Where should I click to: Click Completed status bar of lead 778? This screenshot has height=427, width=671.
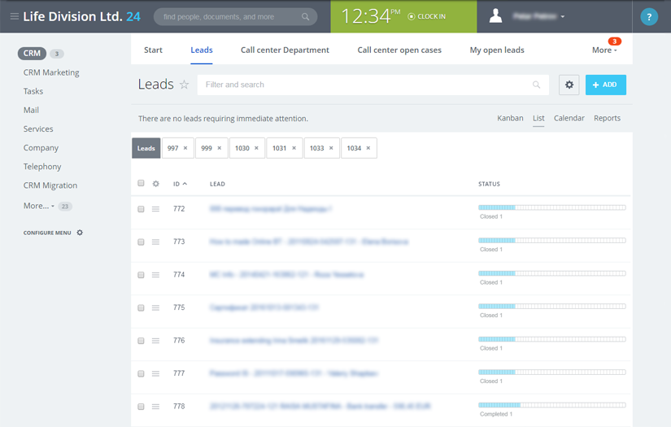(x=552, y=405)
